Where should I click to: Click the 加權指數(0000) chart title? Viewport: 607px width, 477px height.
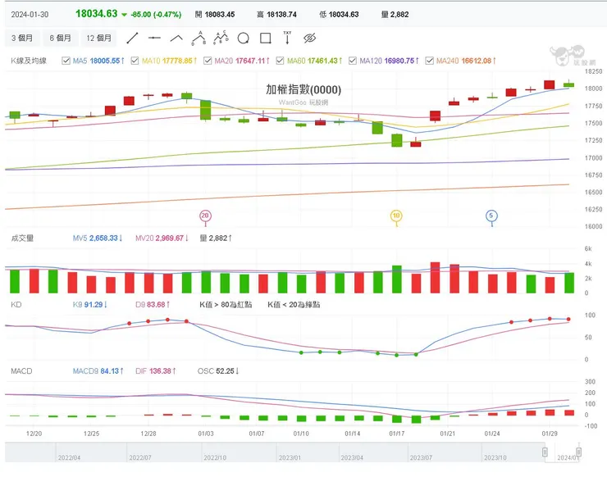303,90
